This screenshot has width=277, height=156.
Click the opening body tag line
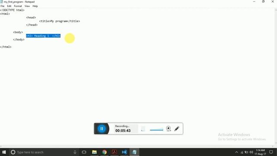click(x=18, y=32)
